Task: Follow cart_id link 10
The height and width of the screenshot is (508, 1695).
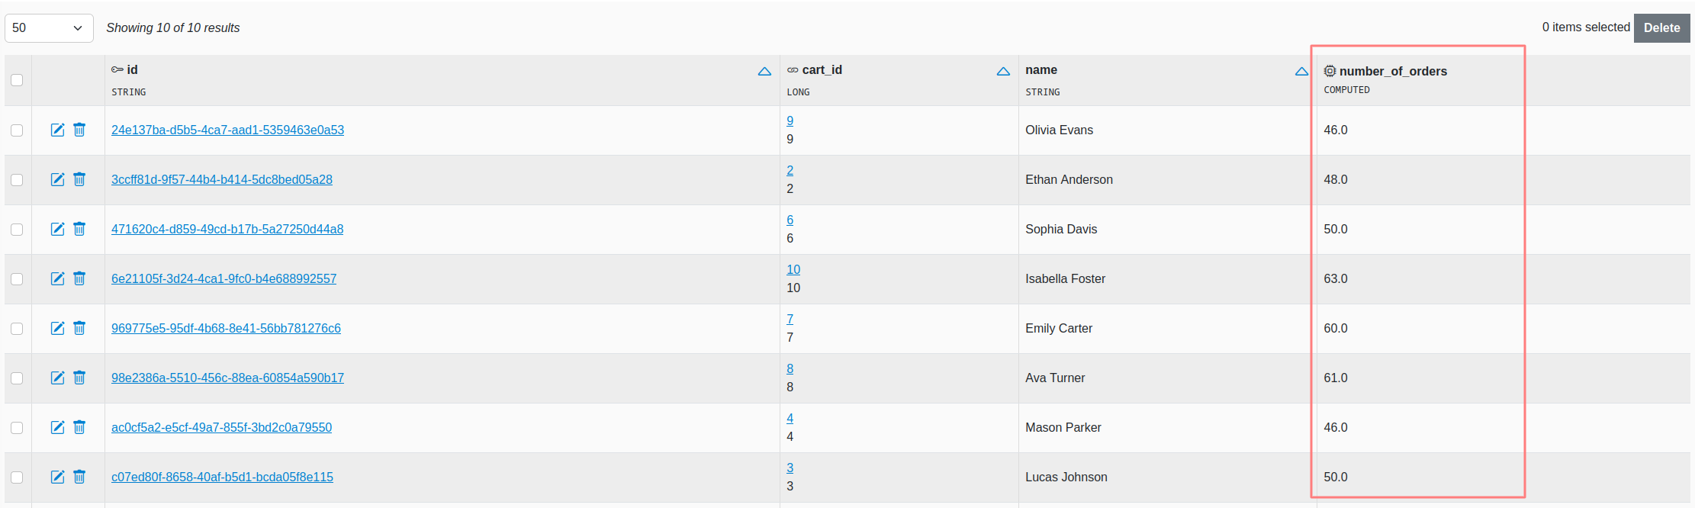Action: click(x=793, y=269)
